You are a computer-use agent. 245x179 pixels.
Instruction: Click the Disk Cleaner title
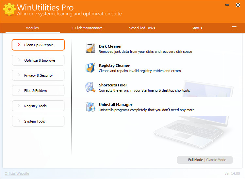(x=110, y=46)
